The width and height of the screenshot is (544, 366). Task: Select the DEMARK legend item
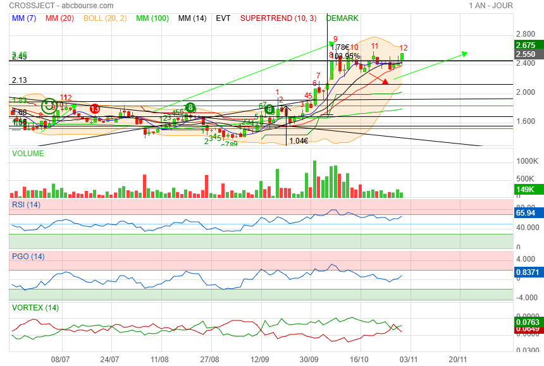pyautogui.click(x=342, y=18)
